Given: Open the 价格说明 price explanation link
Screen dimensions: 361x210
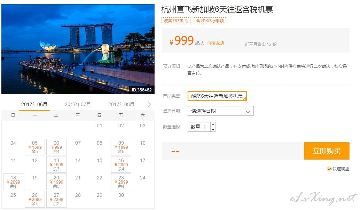Looking at the screenshot, I should pos(215,43).
